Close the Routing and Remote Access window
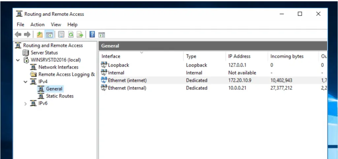Screen dimensions: 338x159 coord(318,14)
